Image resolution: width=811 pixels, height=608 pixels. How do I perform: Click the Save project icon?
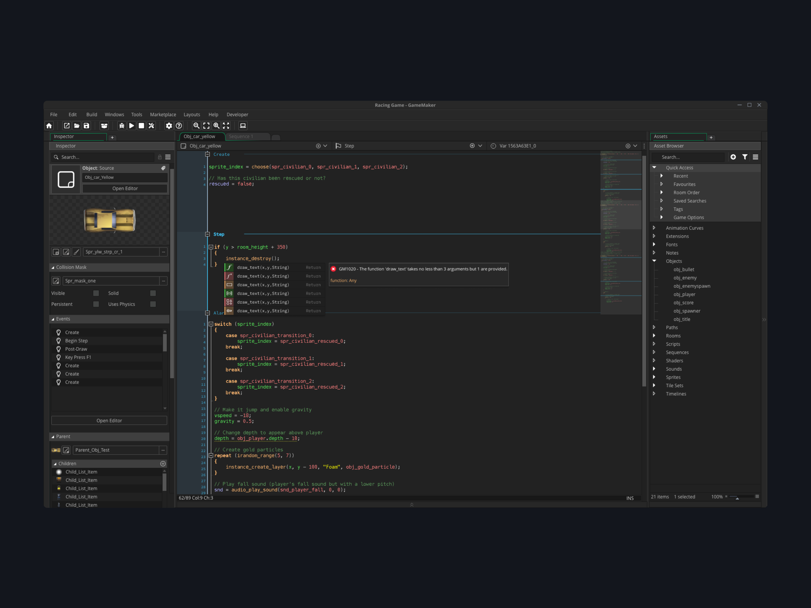87,126
